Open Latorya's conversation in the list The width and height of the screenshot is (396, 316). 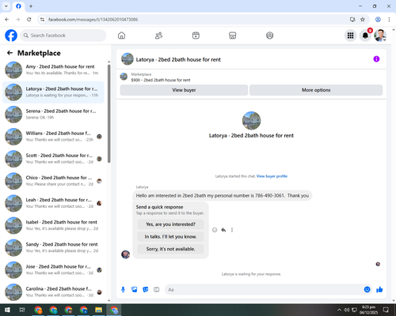point(53,92)
